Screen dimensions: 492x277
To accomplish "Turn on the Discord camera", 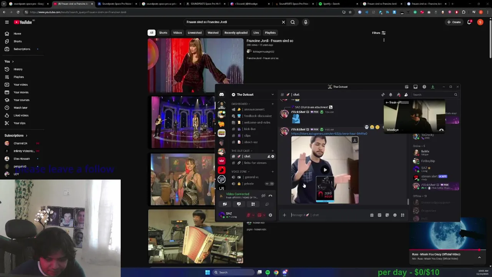I will pyautogui.click(x=224, y=204).
